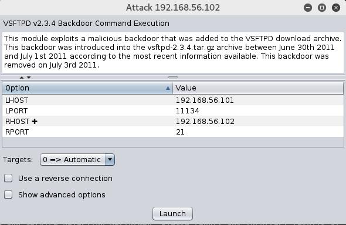Click the expand-down arrow on split divider
This screenshot has width=346, height=225.
(x=29, y=78)
